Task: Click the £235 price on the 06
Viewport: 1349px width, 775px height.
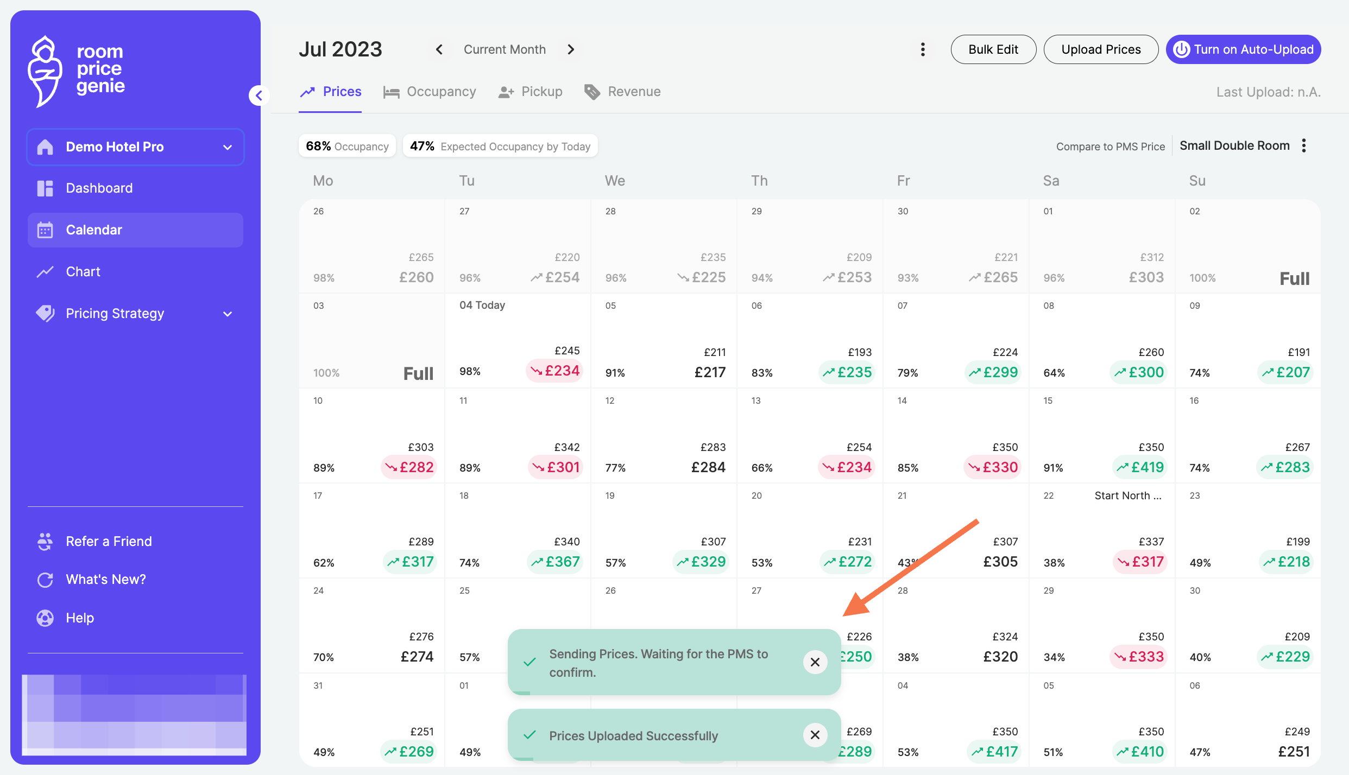Action: tap(847, 373)
